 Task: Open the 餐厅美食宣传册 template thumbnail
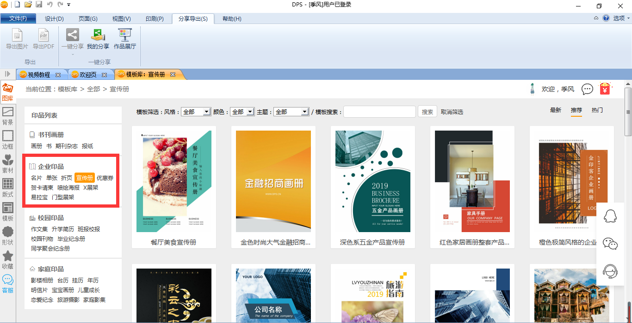click(x=173, y=181)
